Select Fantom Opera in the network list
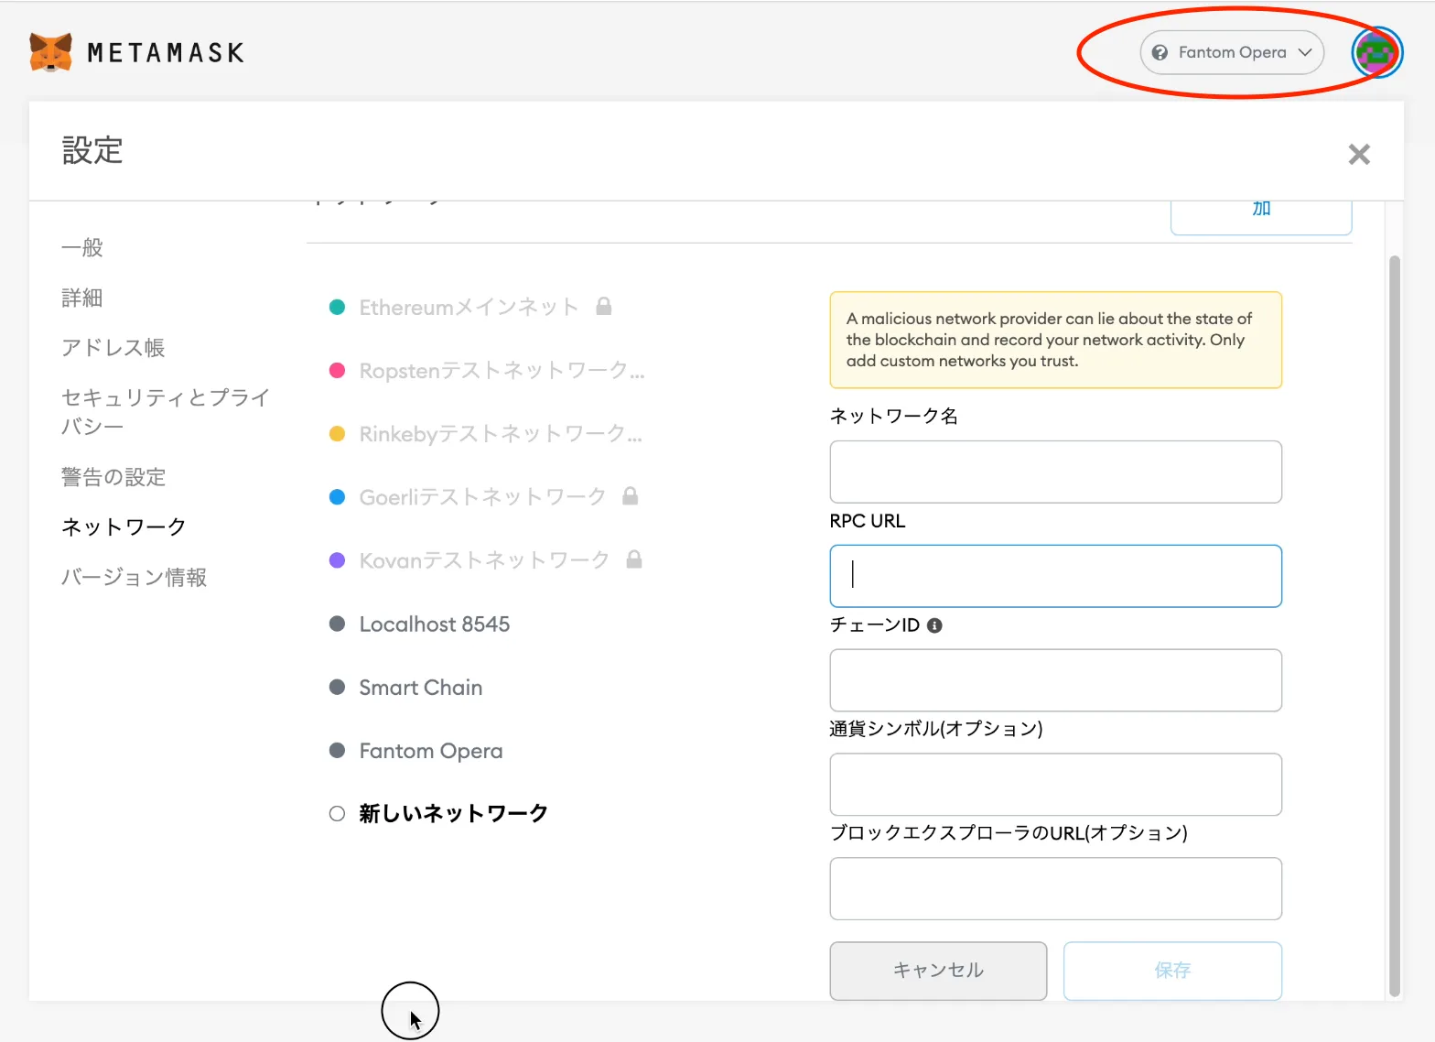1435x1042 pixels. click(431, 750)
